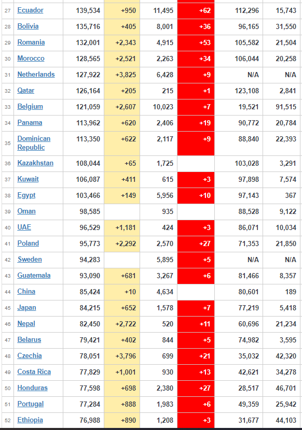Click Czechia's new cases cell +3,796
302x430 pixels.
coord(122,356)
